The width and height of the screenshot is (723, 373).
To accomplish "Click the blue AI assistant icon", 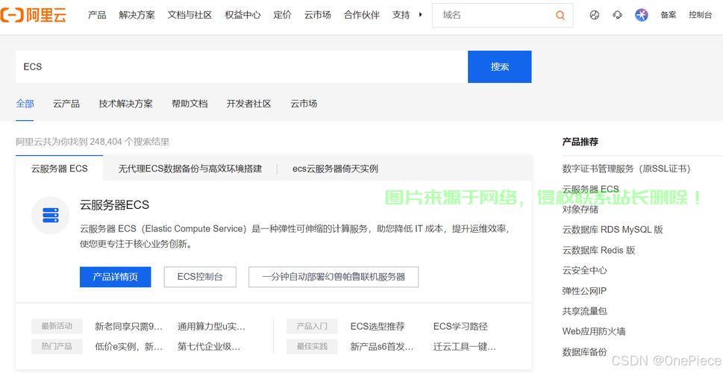I will pyautogui.click(x=642, y=15).
